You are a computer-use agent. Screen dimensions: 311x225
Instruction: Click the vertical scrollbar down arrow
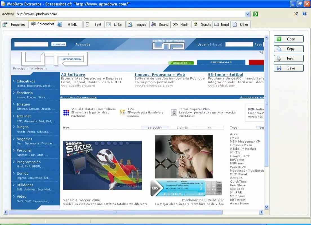coord(266,207)
